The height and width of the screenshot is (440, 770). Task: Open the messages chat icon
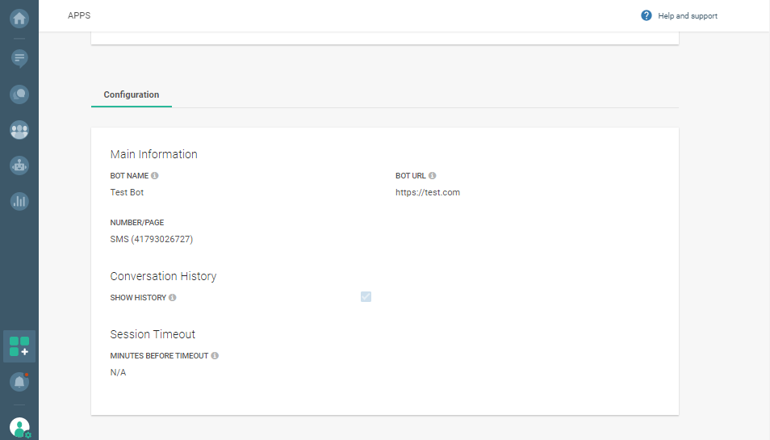[19, 57]
